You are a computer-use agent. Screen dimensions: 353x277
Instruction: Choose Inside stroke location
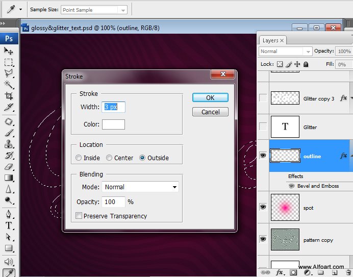point(79,158)
